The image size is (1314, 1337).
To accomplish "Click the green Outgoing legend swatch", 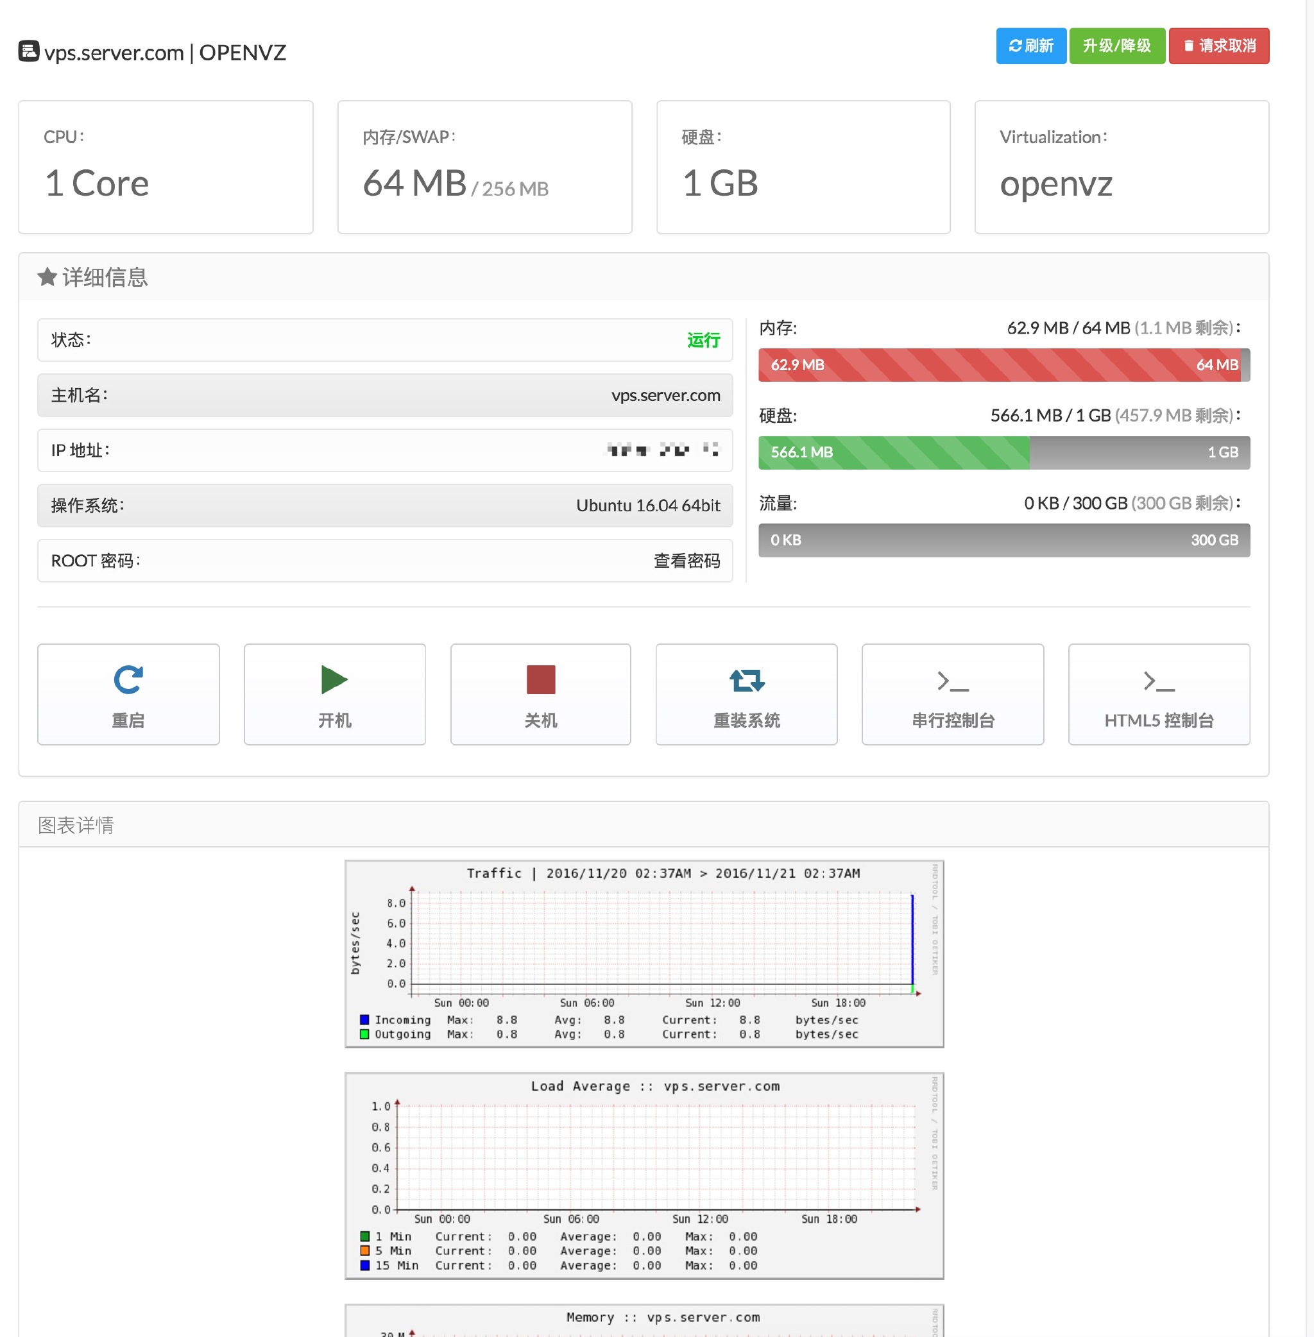I will point(364,1034).
